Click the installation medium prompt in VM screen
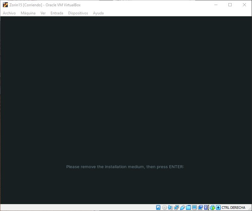The image size is (252, 211). click(x=125, y=167)
